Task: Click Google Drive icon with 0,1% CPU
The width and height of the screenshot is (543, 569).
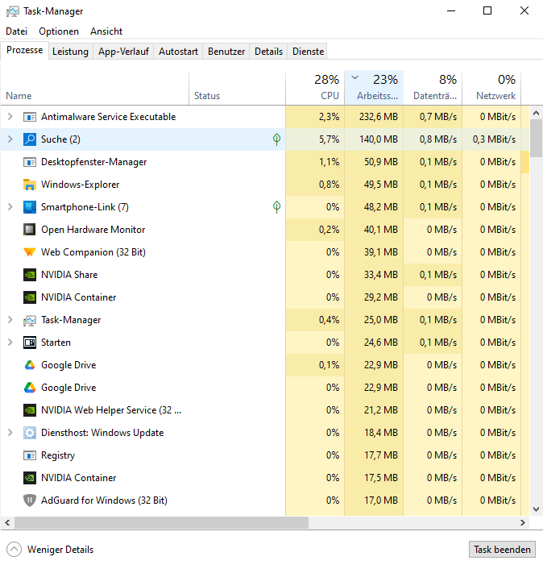Action: tap(29, 365)
